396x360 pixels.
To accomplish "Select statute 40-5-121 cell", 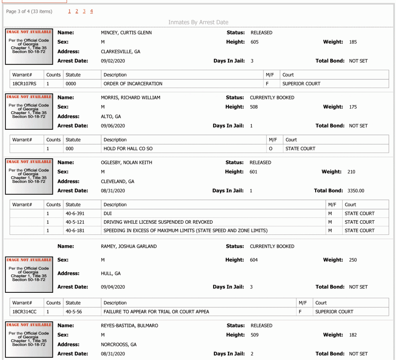I will (82, 222).
